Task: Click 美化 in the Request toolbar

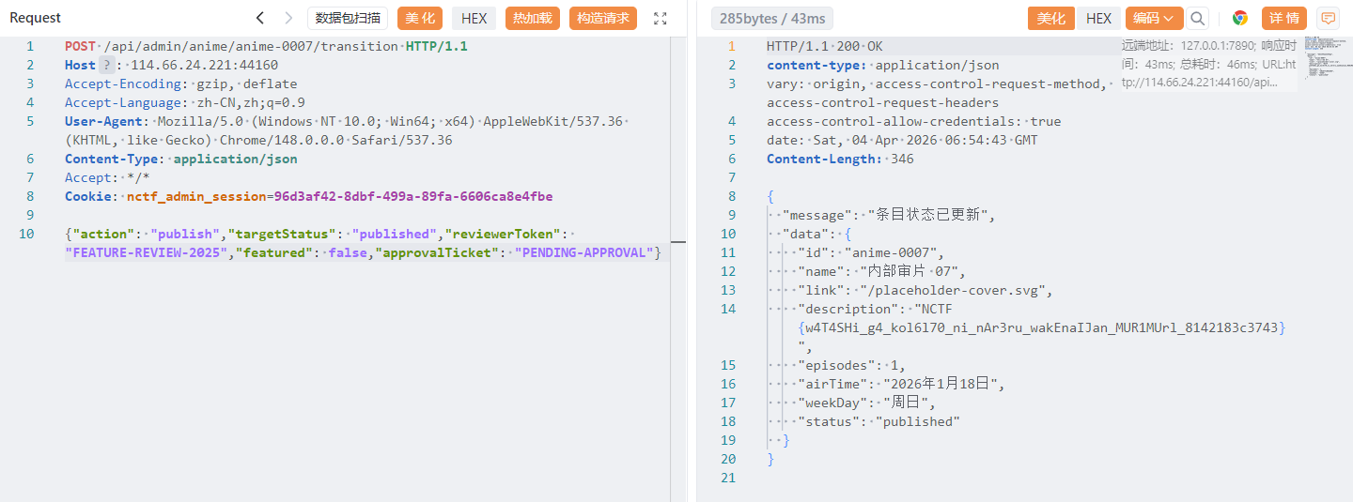Action: tap(420, 18)
